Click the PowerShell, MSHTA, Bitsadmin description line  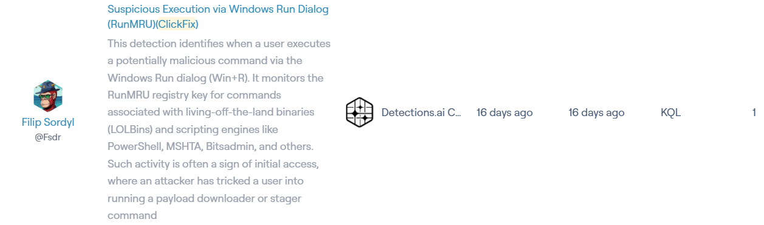tap(211, 146)
